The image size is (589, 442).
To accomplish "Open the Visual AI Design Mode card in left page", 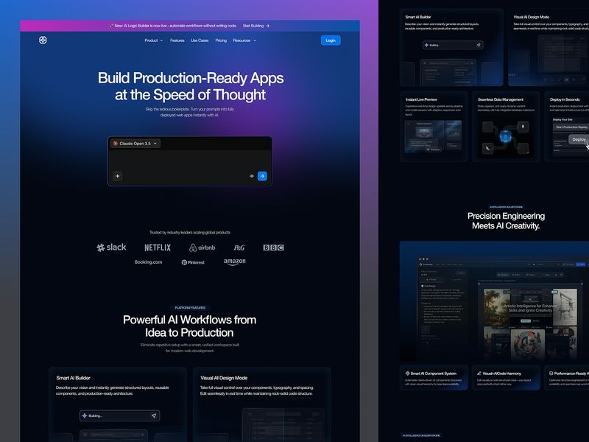I will tap(262, 404).
